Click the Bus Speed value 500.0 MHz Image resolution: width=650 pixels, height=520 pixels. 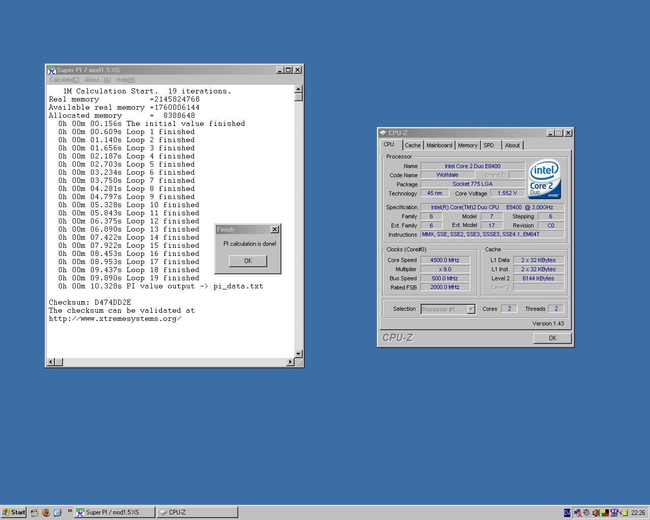pyautogui.click(x=445, y=278)
